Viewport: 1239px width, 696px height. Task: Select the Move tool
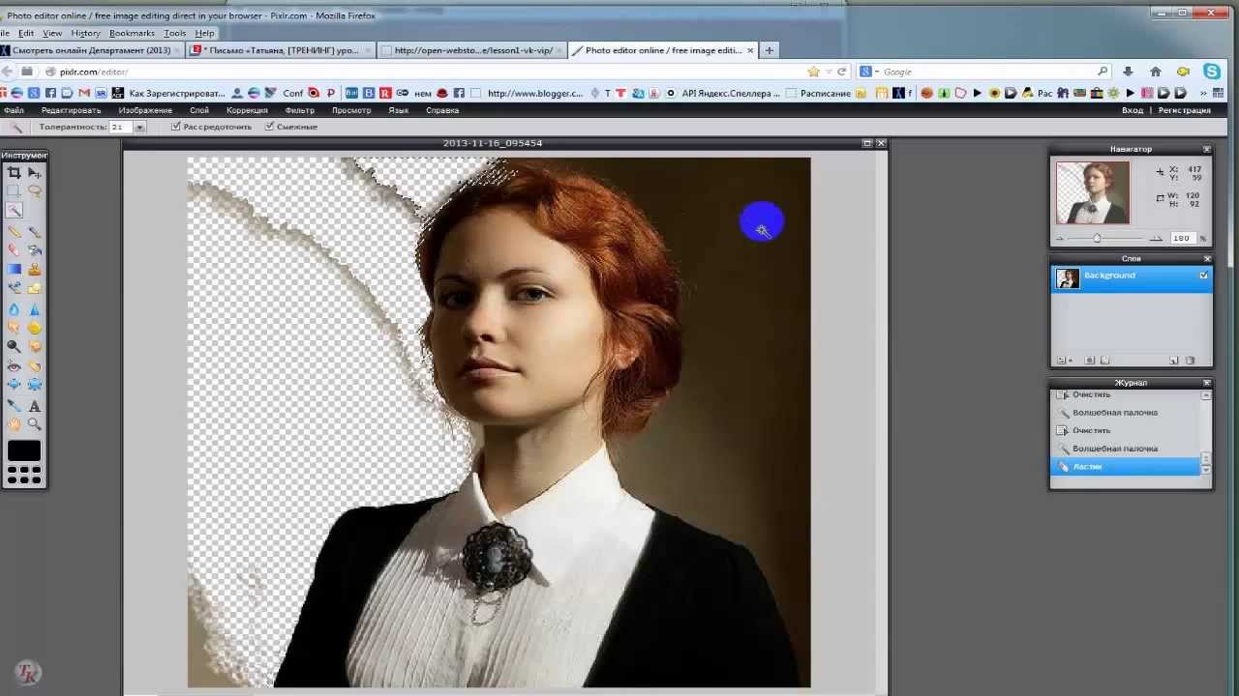(35, 173)
